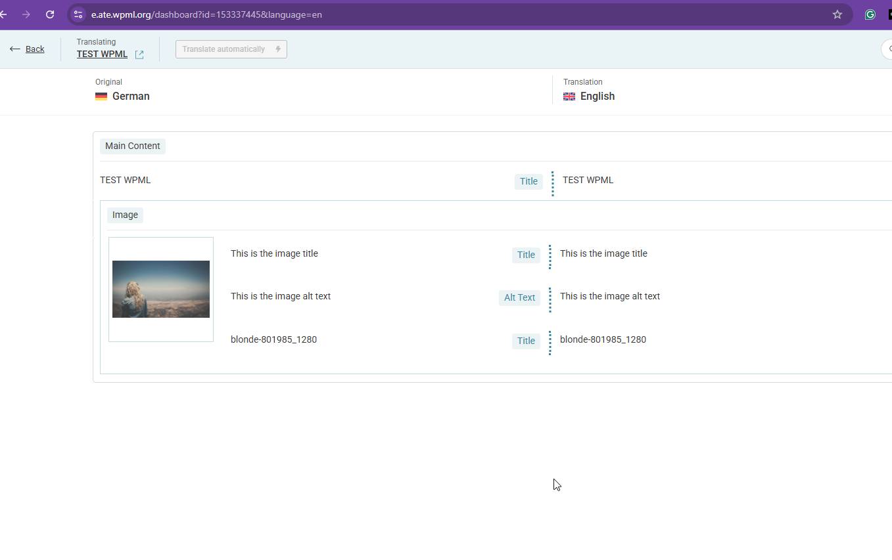Open the TEST WPML page link

coord(102,54)
